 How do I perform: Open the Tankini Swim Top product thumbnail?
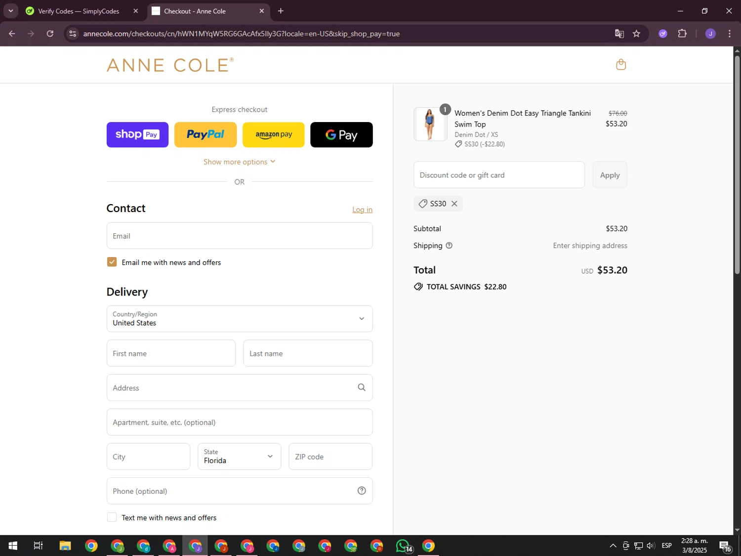(430, 124)
